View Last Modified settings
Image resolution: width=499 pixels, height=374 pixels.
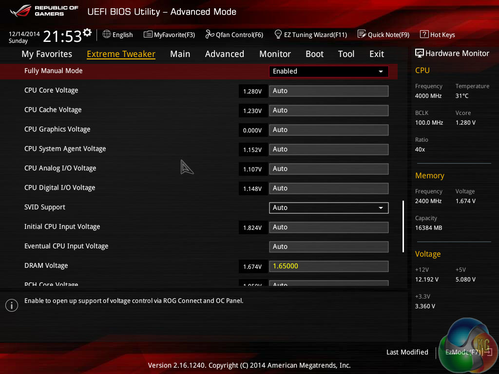(407, 352)
